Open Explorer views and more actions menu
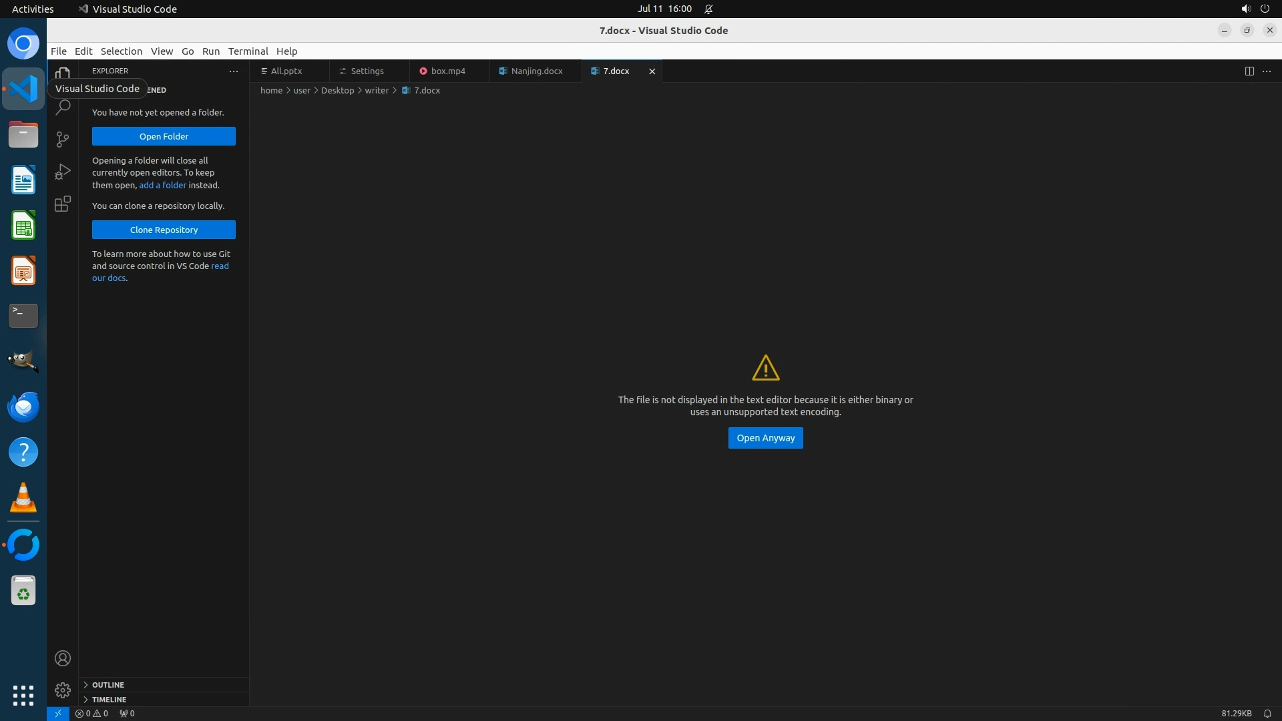Viewport: 1282px width, 721px height. (234, 71)
